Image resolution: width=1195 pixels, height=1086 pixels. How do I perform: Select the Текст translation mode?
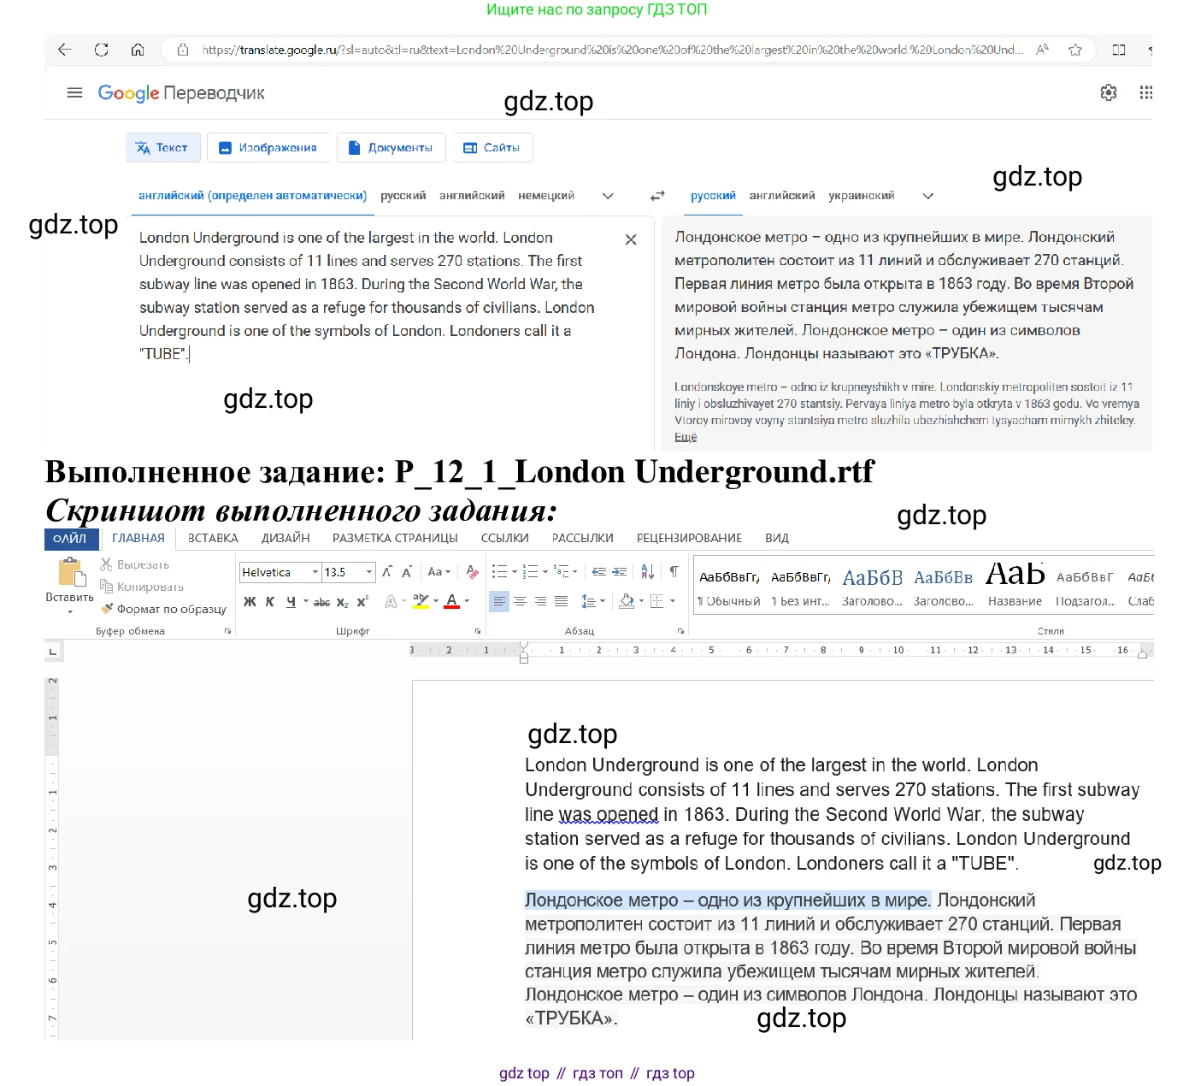(x=162, y=148)
